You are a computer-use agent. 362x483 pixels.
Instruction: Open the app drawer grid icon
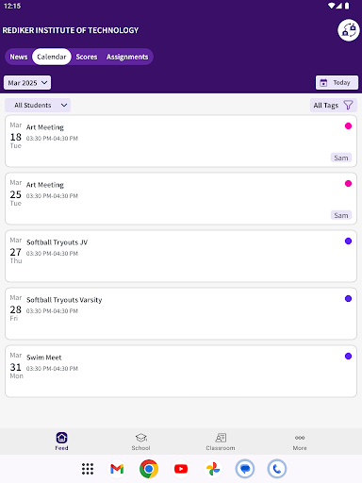88,469
